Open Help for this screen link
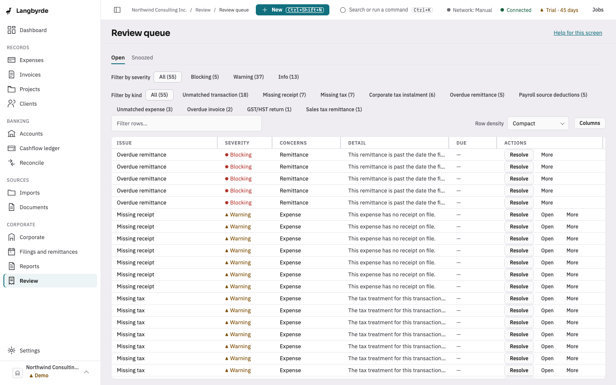616x385 pixels. pos(577,33)
